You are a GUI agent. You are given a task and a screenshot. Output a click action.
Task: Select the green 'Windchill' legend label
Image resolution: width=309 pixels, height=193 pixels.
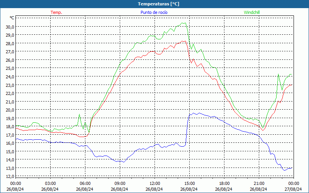(252, 12)
